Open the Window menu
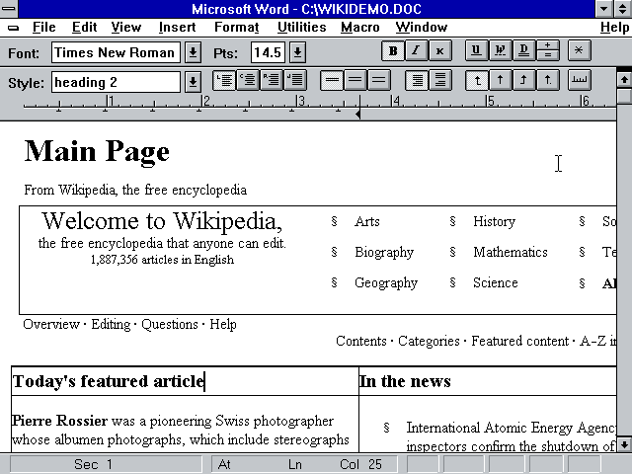The height and width of the screenshot is (474, 632). pyautogui.click(x=422, y=27)
